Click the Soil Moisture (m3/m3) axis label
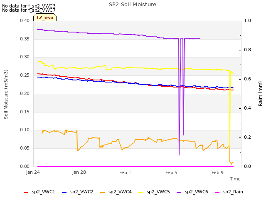The height and width of the screenshot is (200, 266). 6,94
